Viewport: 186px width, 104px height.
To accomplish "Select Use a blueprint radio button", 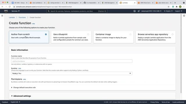I will [88, 34].
